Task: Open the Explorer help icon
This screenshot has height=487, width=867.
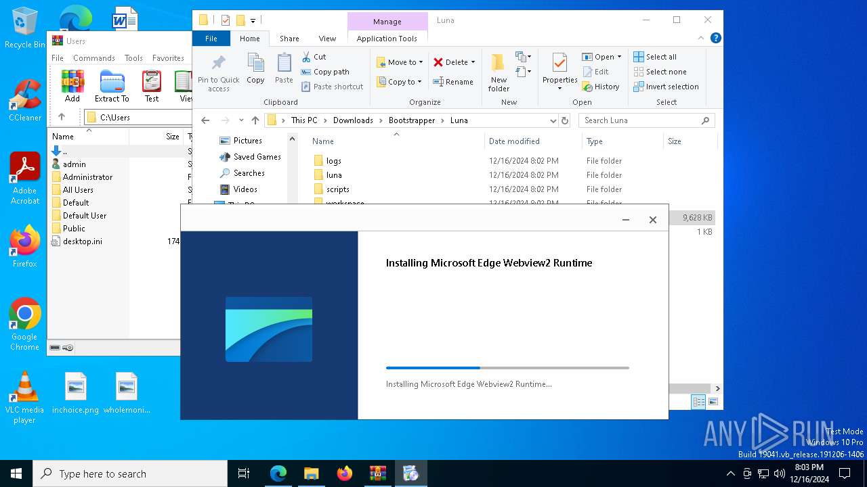Action: pos(715,39)
